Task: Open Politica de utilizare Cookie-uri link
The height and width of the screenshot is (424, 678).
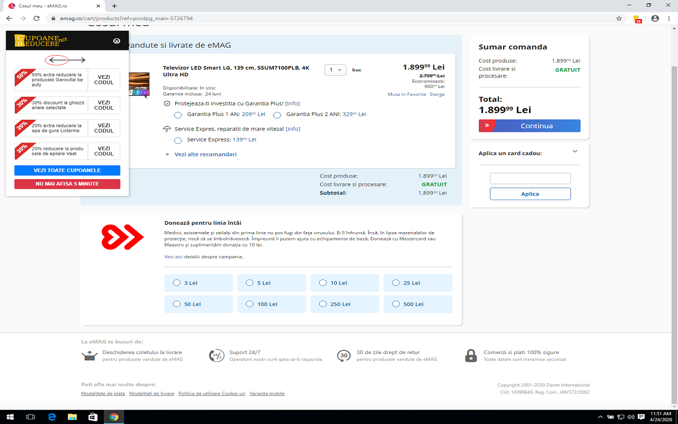Action: tap(212, 394)
